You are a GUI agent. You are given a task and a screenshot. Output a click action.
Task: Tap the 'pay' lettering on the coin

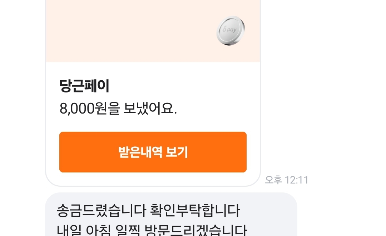[232, 30]
